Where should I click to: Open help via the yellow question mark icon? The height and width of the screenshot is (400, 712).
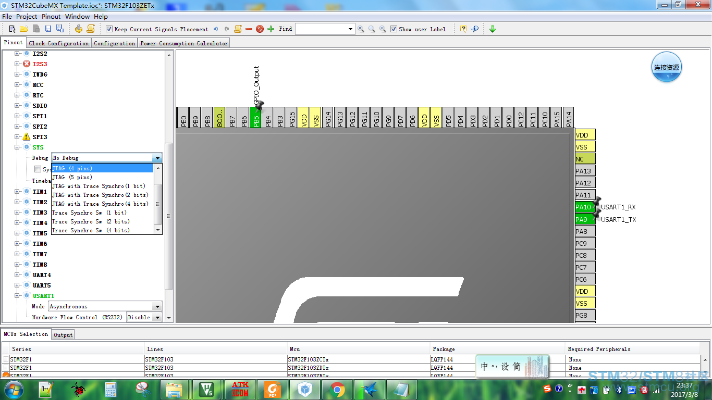coord(463,29)
